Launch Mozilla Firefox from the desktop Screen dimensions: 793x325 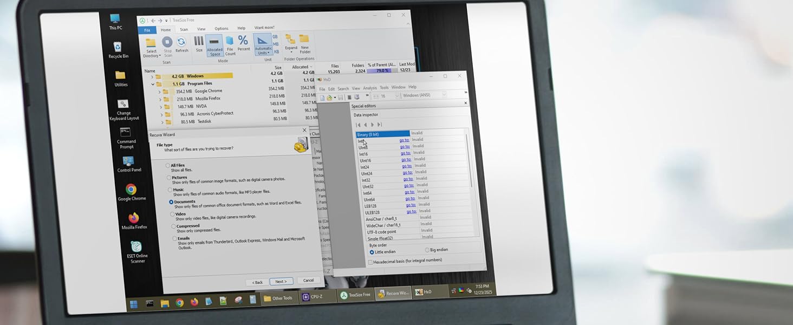[x=134, y=221]
